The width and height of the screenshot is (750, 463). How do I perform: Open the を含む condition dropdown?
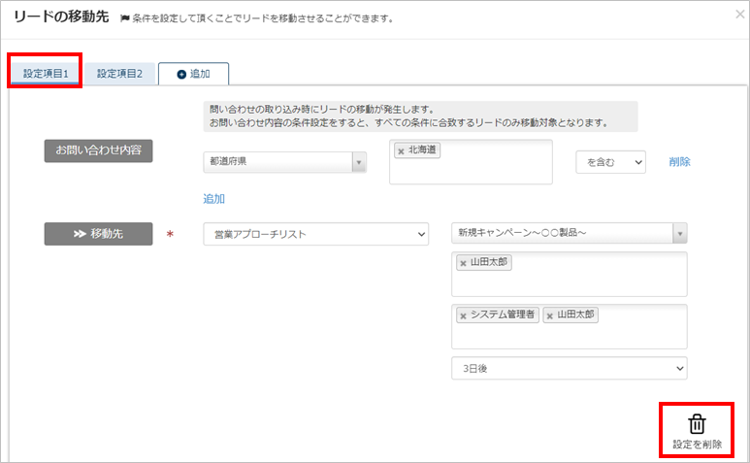click(x=610, y=162)
